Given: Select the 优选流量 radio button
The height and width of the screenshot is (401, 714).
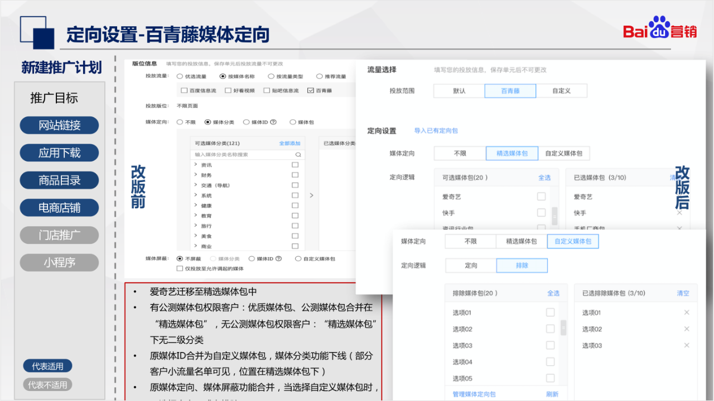Looking at the screenshot, I should click(180, 76).
